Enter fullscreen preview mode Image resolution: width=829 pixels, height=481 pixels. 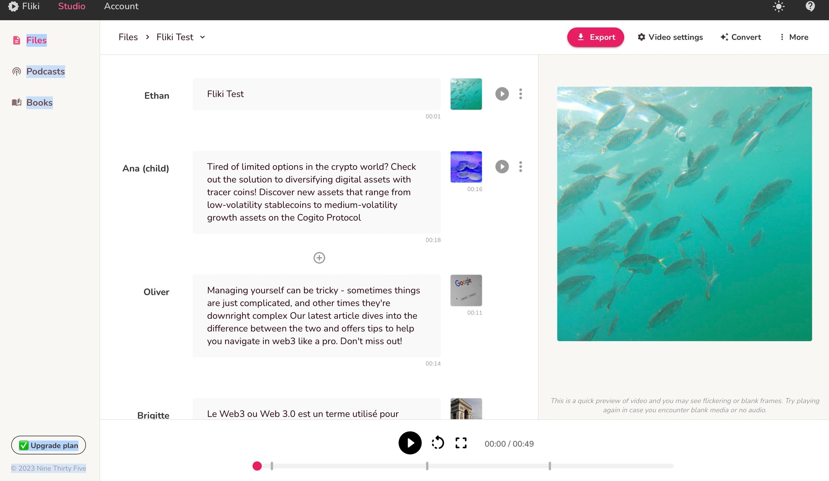(x=461, y=443)
